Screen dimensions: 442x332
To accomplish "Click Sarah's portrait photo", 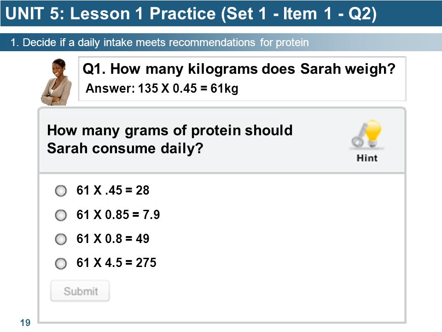I will click(57, 82).
